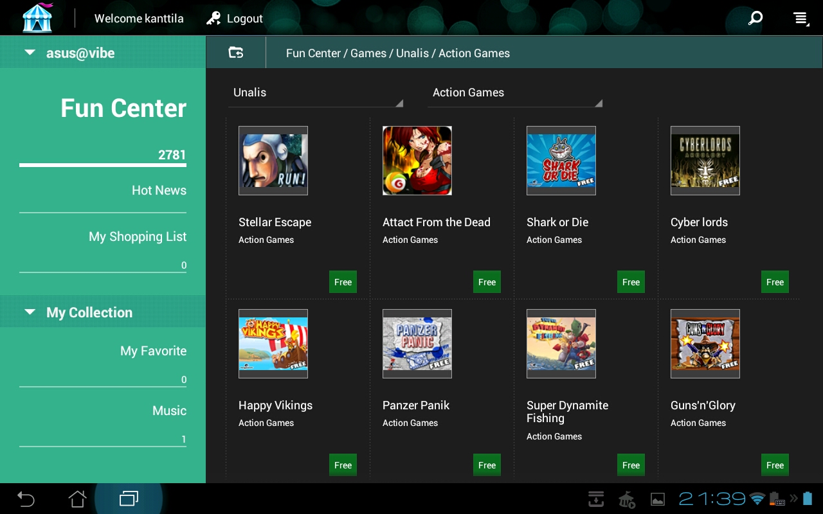Open the circus tent app logo

tap(37, 18)
